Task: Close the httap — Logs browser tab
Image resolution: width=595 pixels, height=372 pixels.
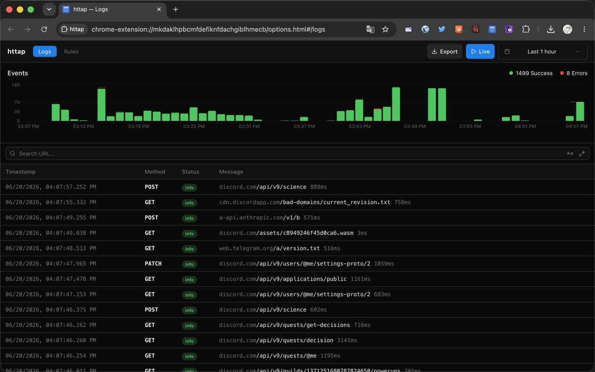Action: point(159,9)
